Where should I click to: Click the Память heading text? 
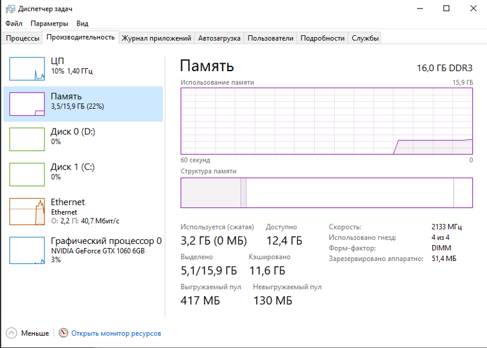click(207, 66)
